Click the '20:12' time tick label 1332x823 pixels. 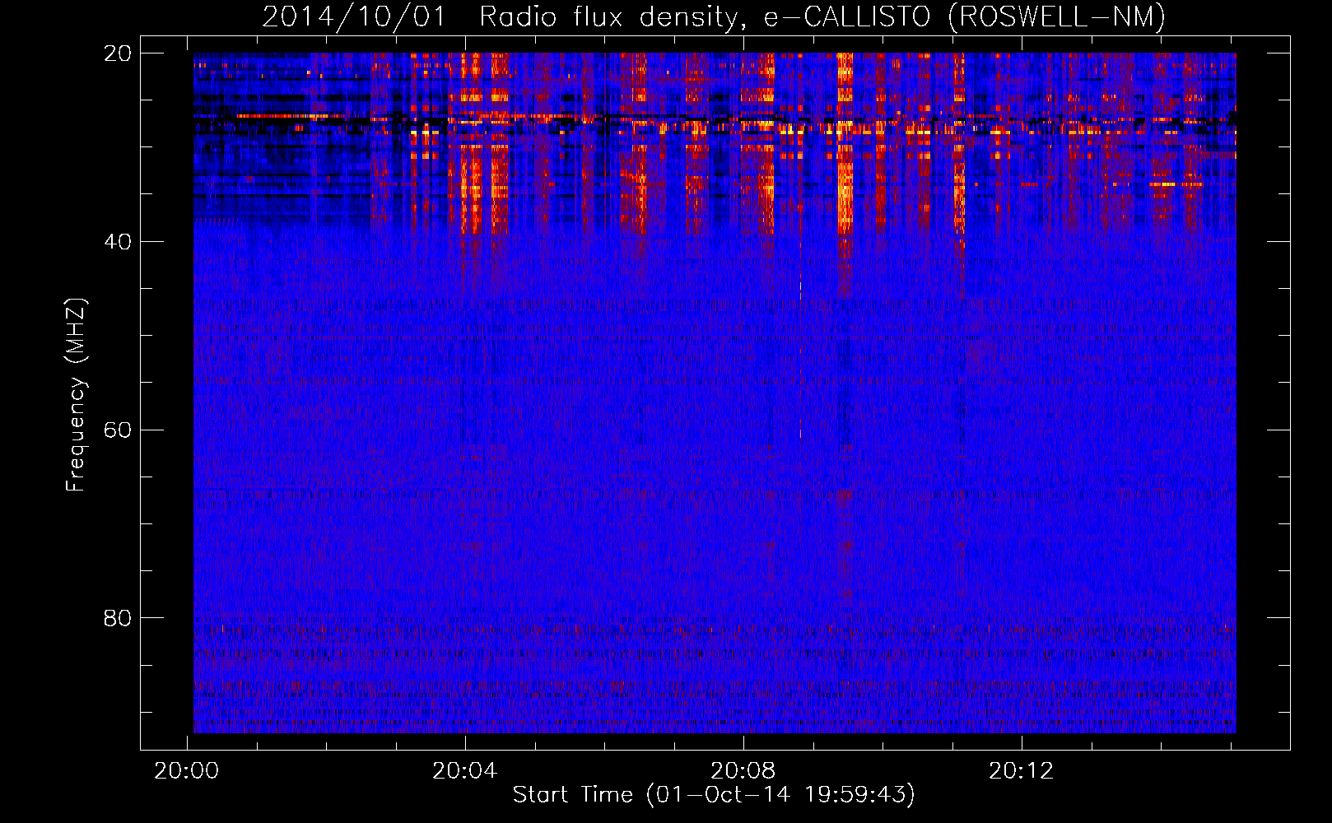pos(1022,770)
